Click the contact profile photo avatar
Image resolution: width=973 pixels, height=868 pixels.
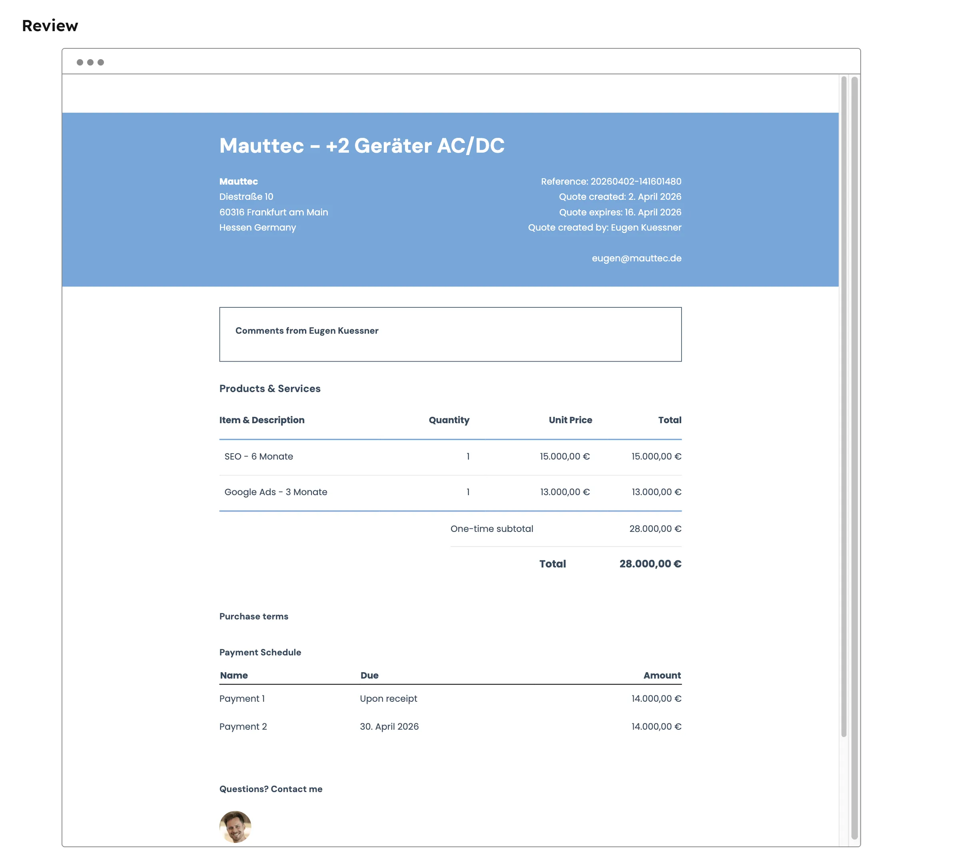coord(235,826)
